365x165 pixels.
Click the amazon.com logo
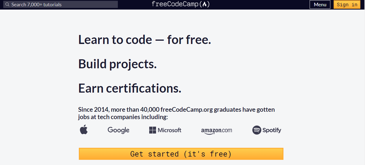217,131
